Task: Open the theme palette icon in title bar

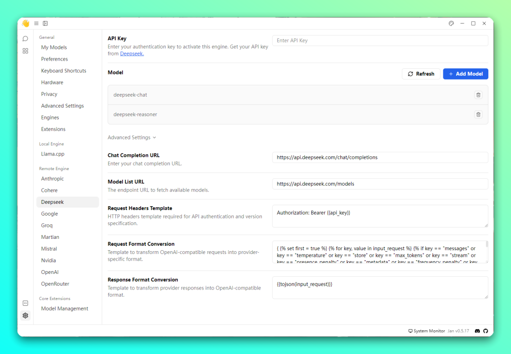Action: point(451,23)
